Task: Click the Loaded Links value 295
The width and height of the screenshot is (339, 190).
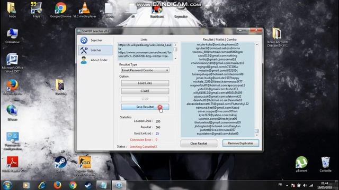Action: click(158, 121)
